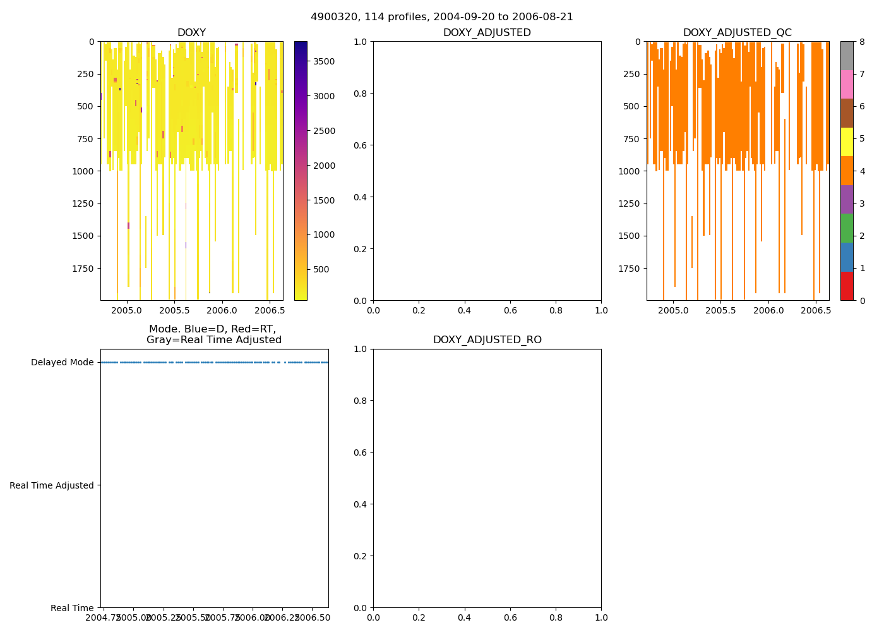Click the blue segment of the QC colorbar
The width and height of the screenshot is (884, 632).
coord(846,257)
